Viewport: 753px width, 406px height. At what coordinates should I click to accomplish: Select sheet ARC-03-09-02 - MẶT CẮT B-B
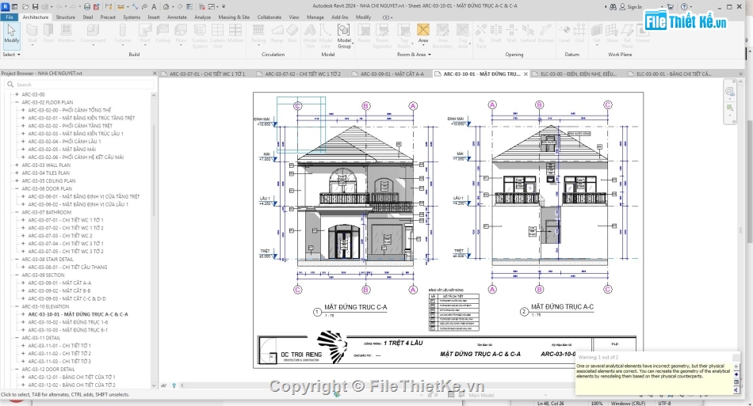[59, 290]
